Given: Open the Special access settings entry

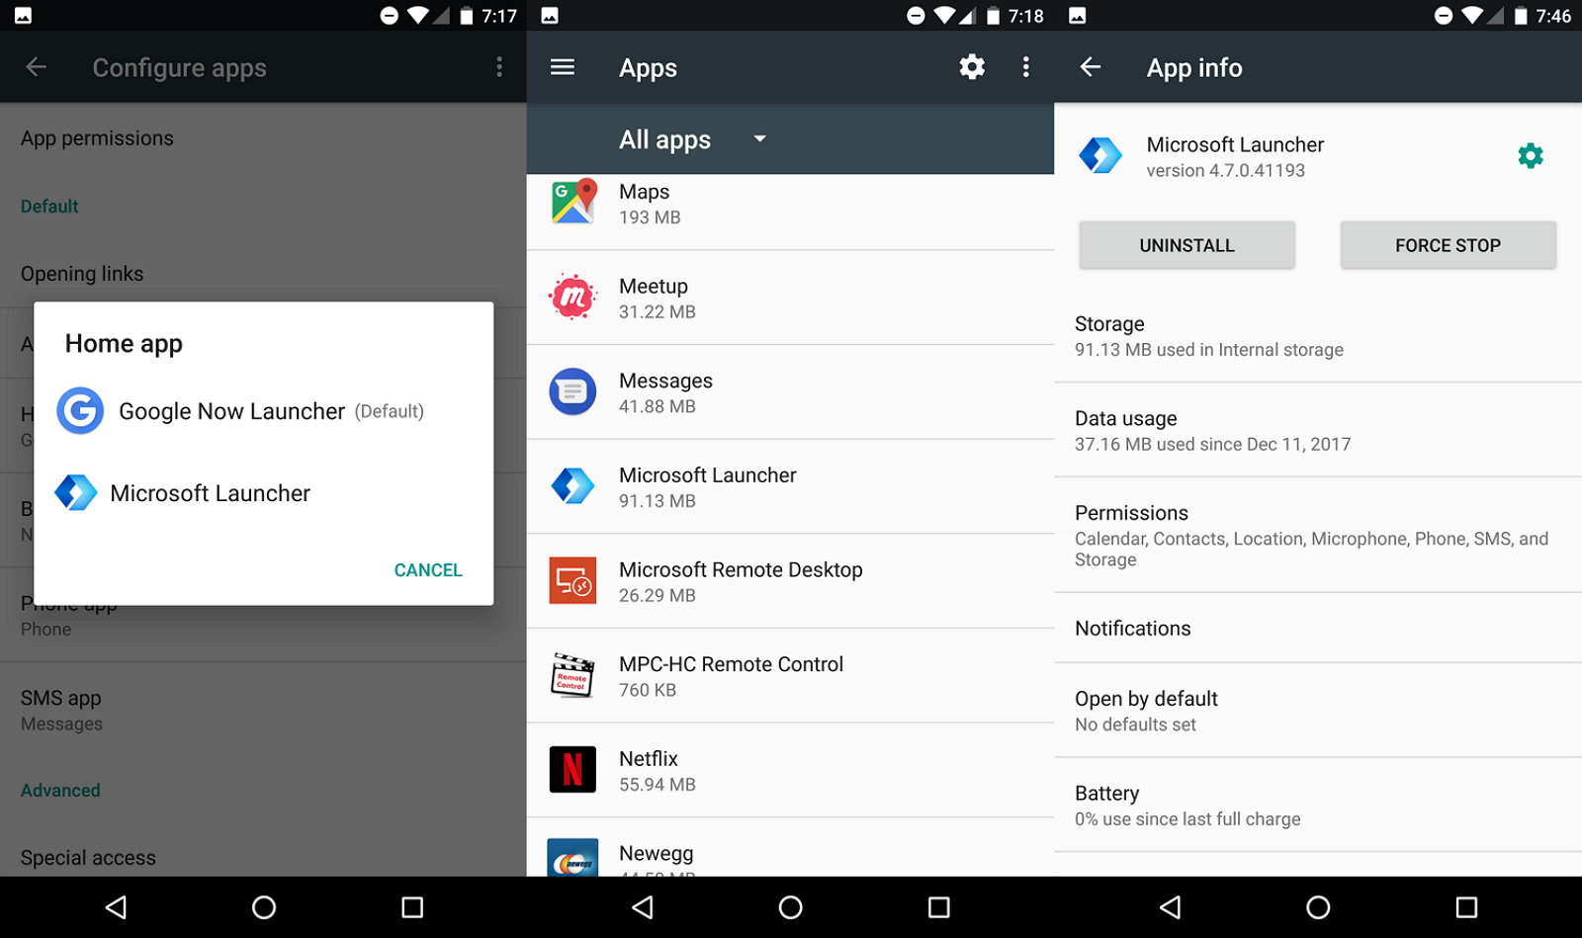Looking at the screenshot, I should (88, 857).
